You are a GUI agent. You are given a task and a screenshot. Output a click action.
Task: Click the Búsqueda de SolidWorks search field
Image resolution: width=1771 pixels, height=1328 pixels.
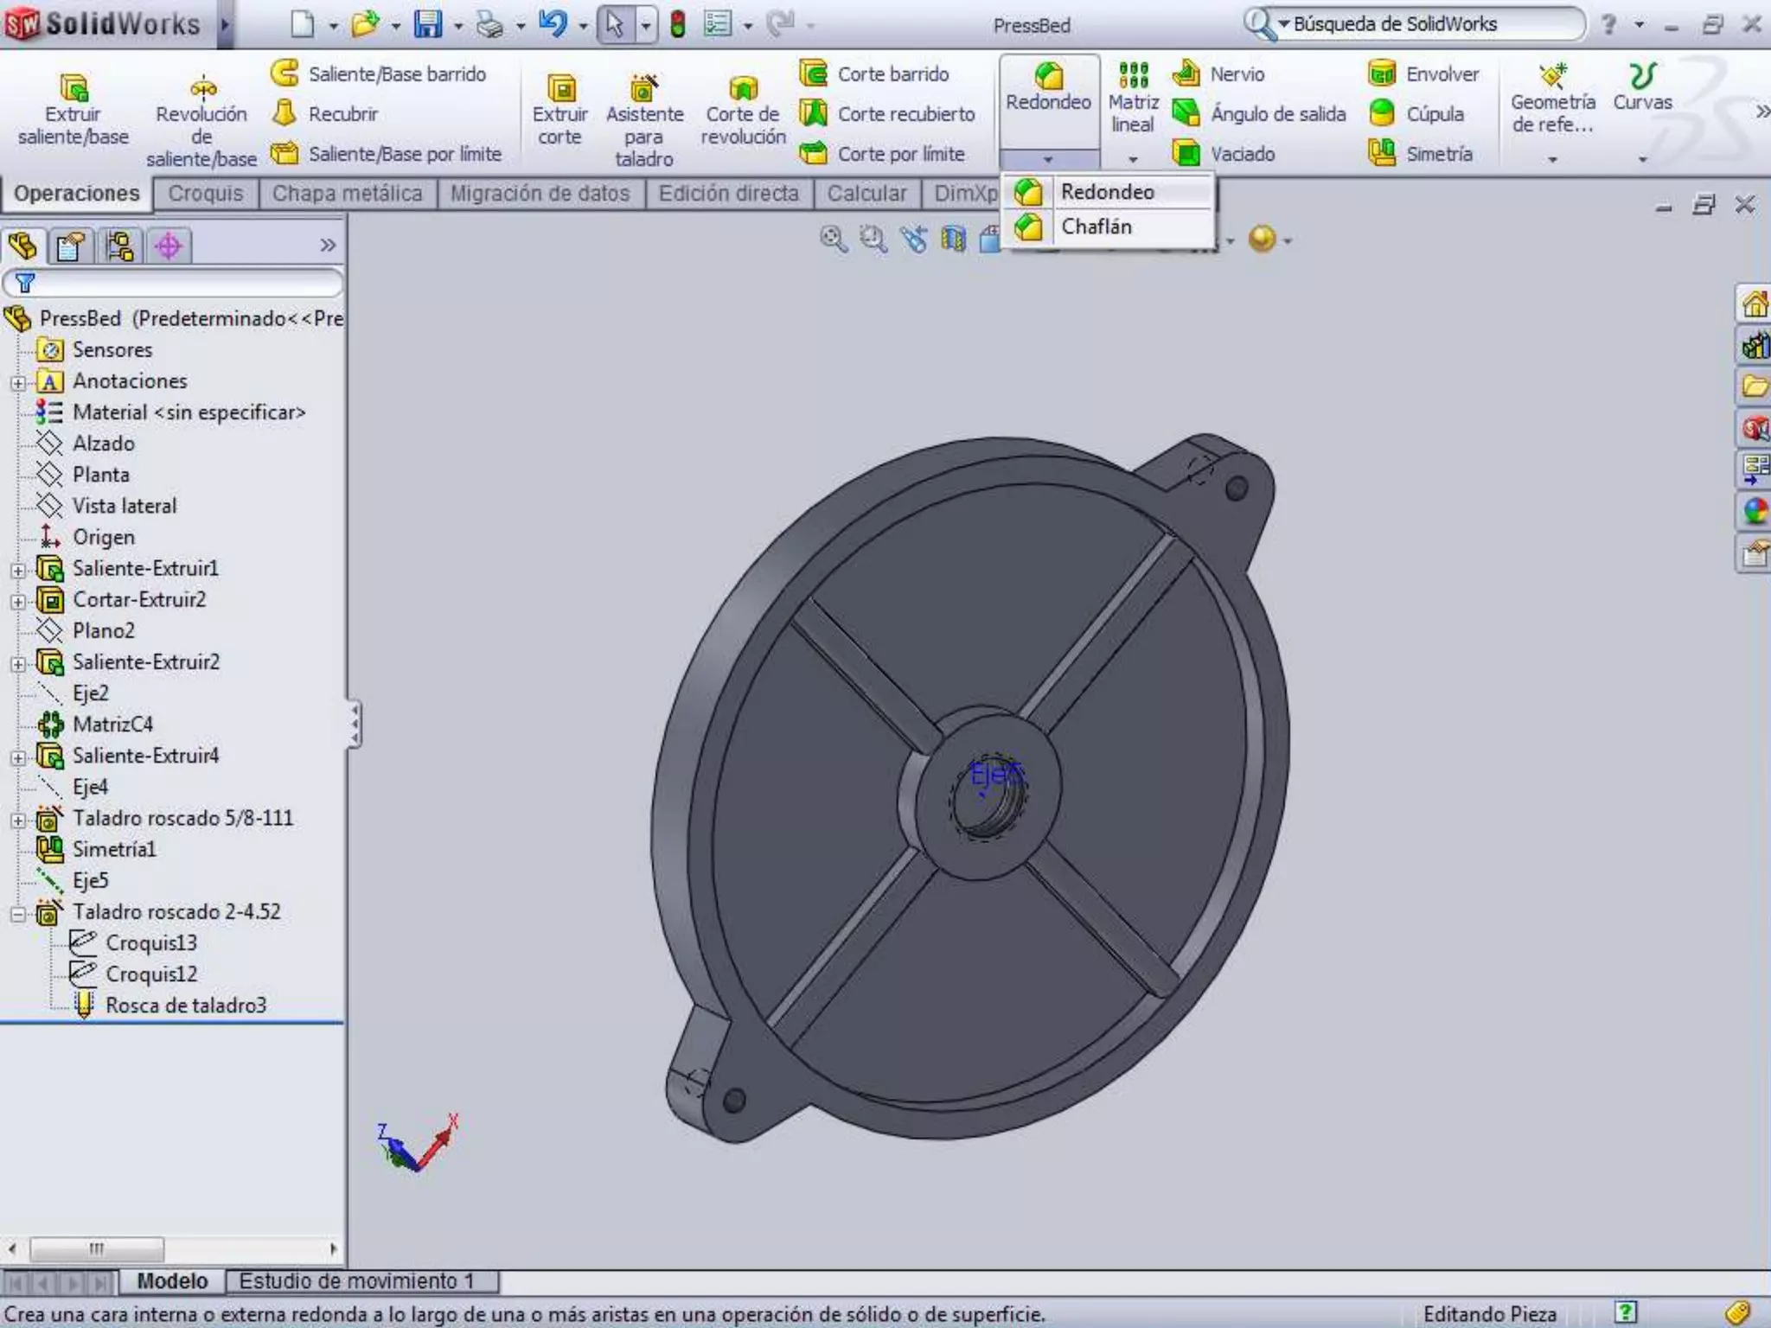(x=1431, y=24)
